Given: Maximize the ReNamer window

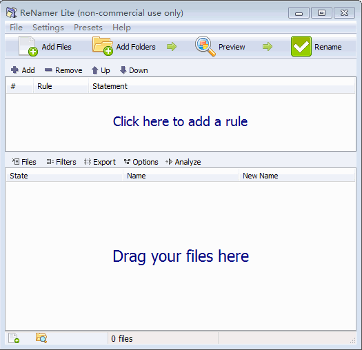Looking at the screenshot, I should tap(321, 12).
